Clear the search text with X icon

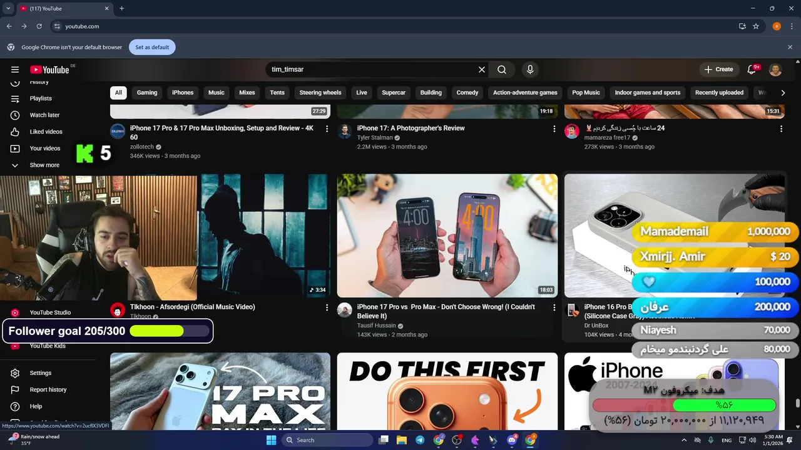pos(482,69)
